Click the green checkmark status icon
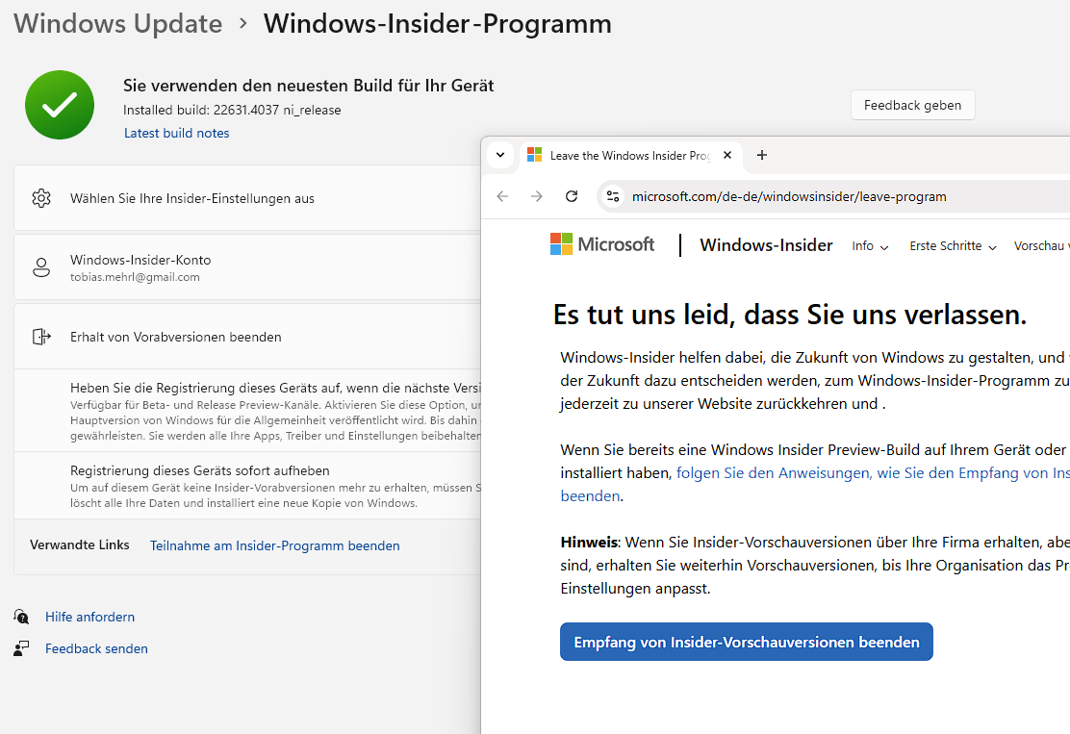1070x734 pixels. click(x=60, y=105)
